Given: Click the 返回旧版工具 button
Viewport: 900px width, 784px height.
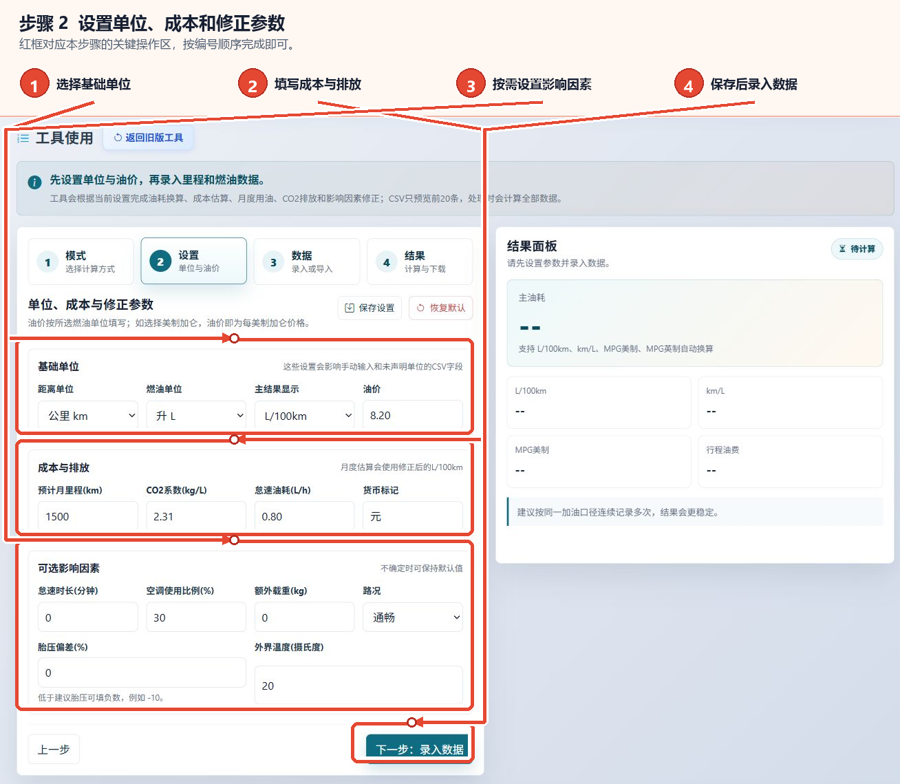Looking at the screenshot, I should point(149,138).
